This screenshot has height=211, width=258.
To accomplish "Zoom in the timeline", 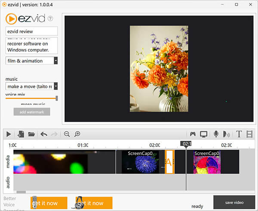I will click(77, 134).
